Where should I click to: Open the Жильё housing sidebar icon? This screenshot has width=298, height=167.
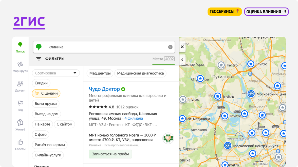(20, 123)
